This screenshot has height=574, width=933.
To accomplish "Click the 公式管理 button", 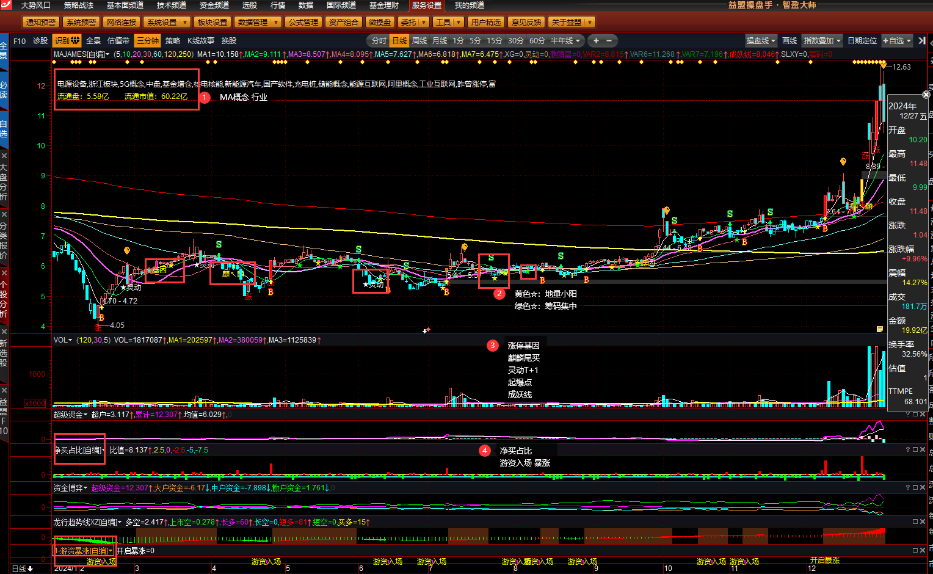I will click(303, 23).
